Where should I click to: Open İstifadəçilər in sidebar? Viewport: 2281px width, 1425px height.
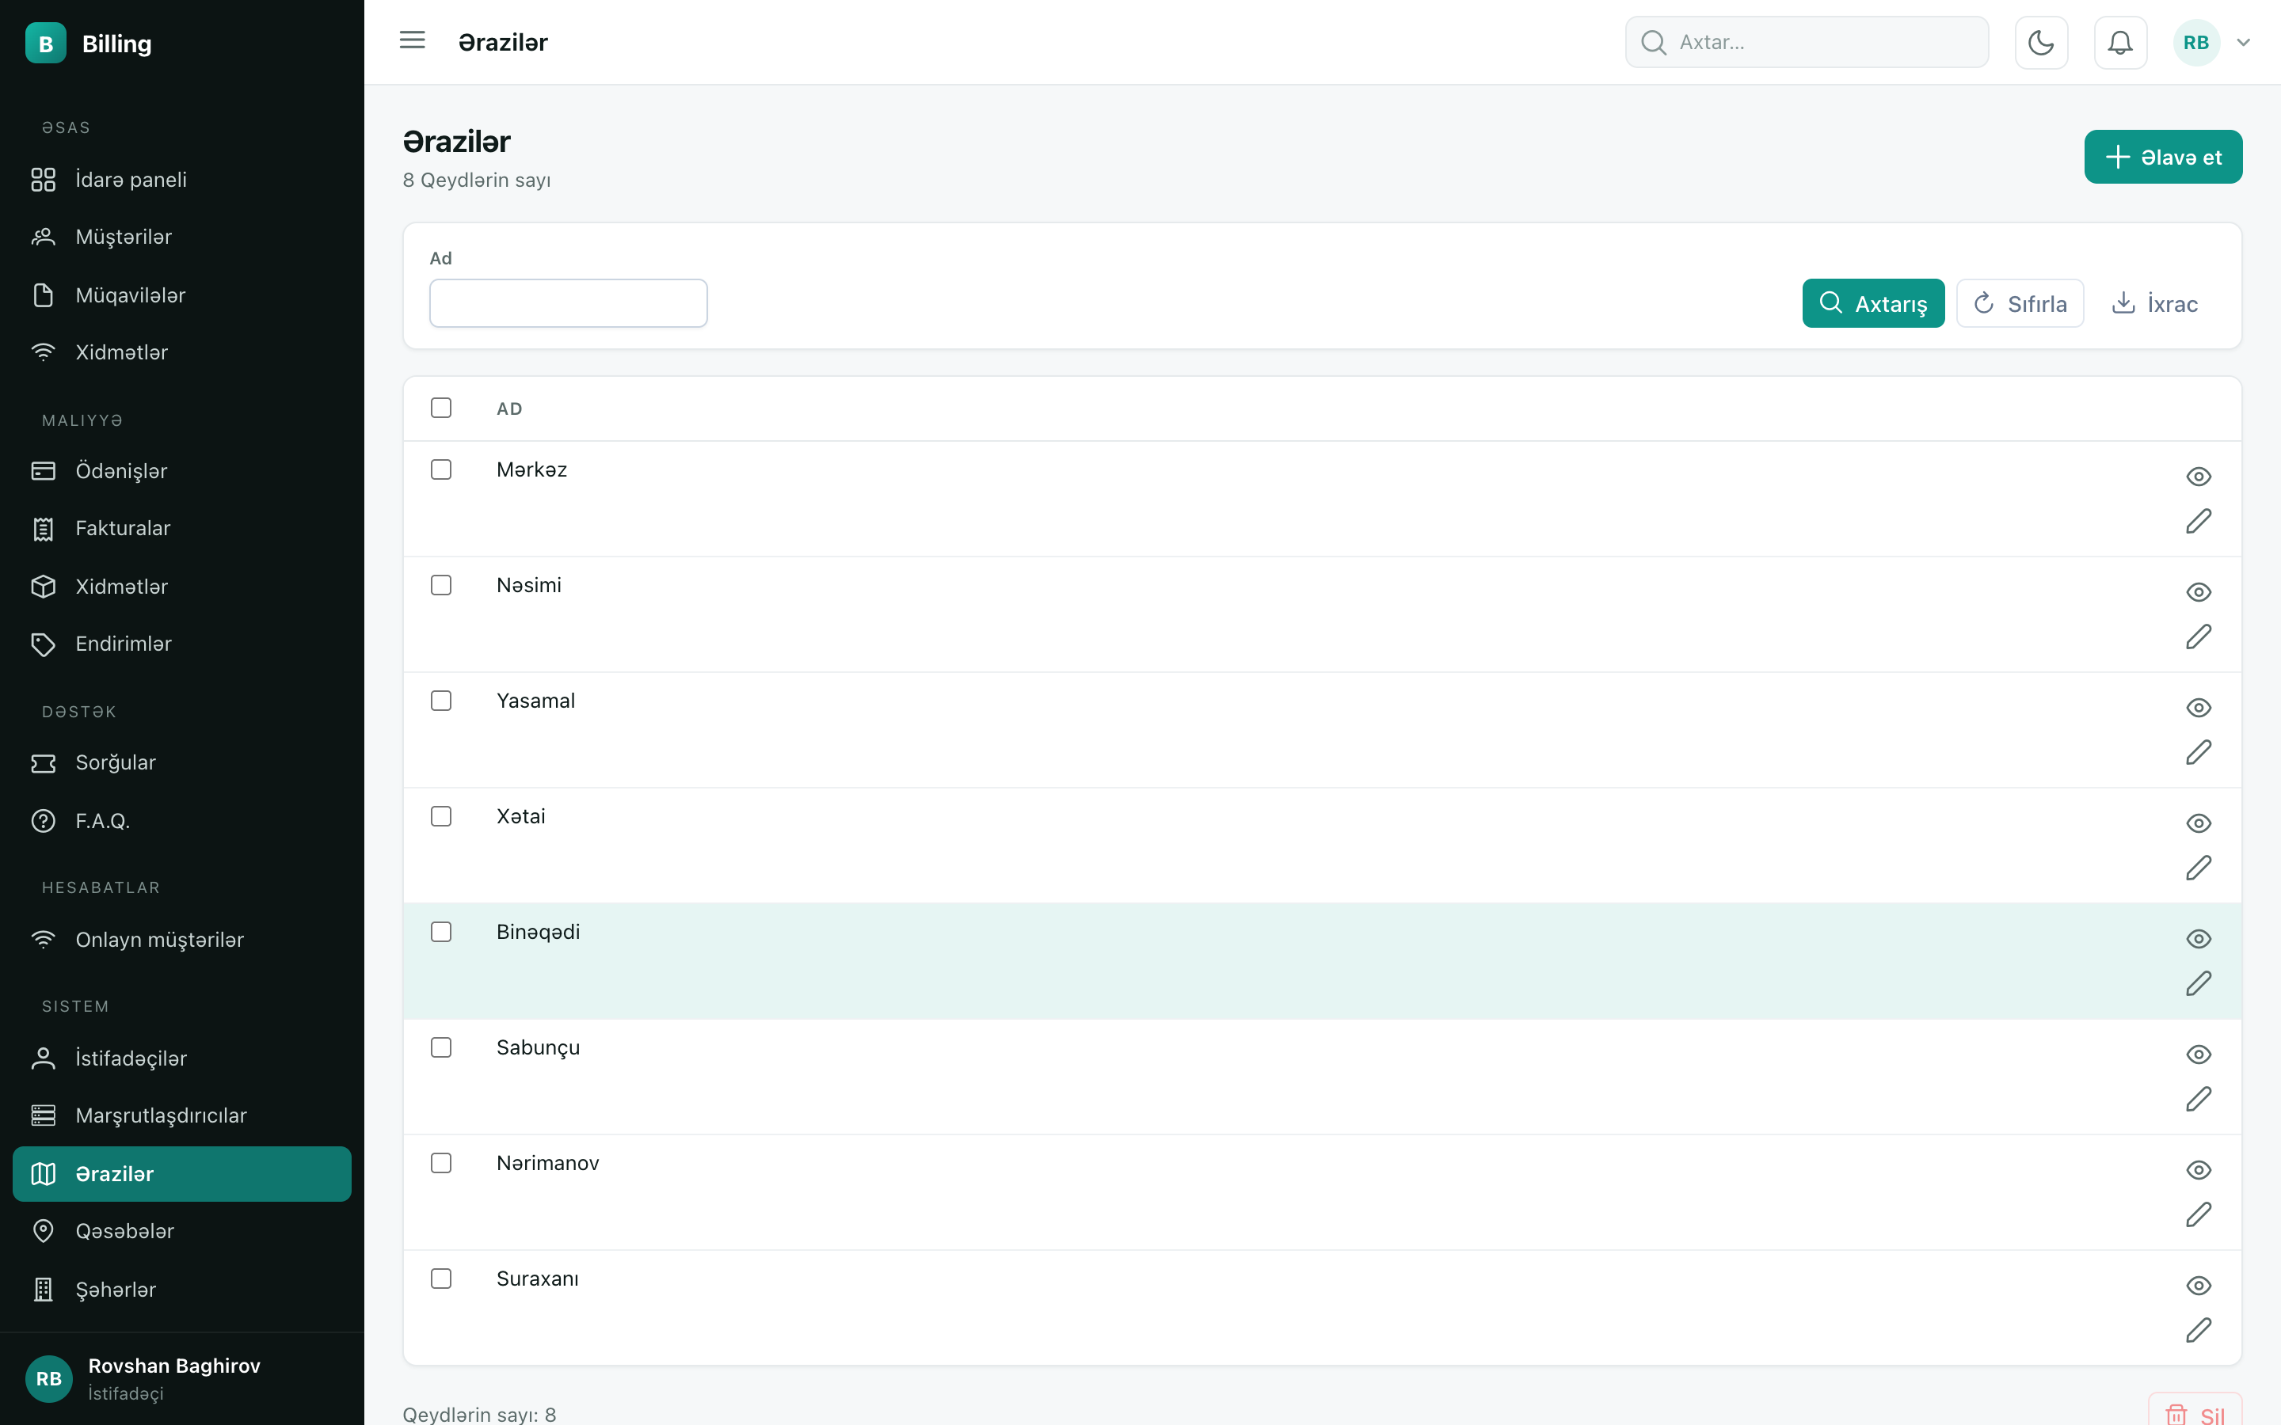[182, 1058]
